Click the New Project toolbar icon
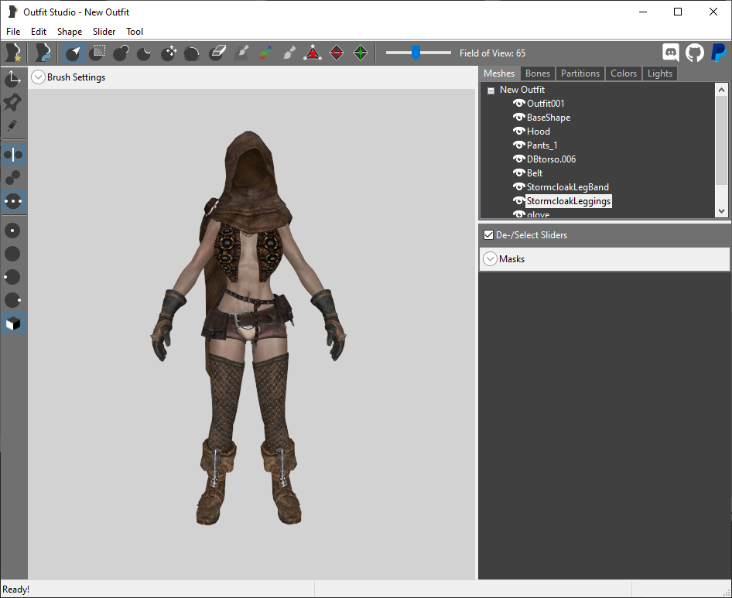732x598 pixels. coord(12,53)
